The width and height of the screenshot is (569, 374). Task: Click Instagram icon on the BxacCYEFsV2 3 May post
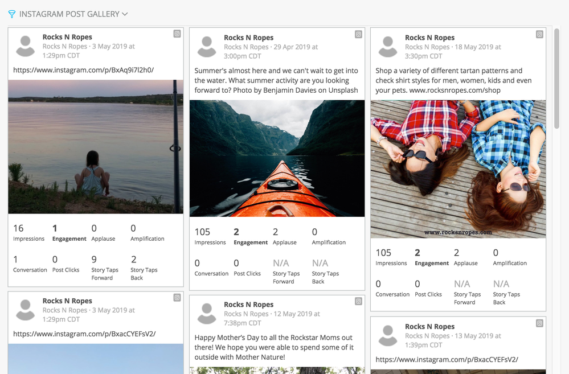[177, 298]
